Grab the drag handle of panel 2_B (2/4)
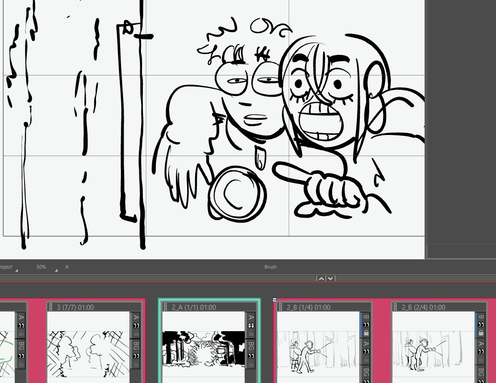496x383 pixels. tap(395, 307)
